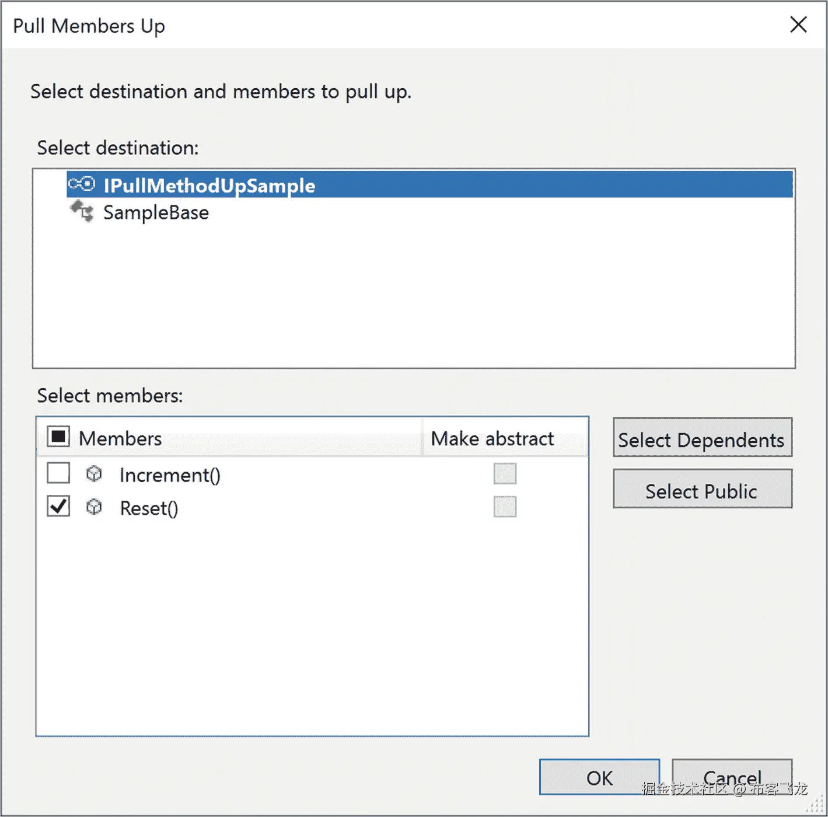Screen dimensions: 828x817
Task: Select the Reset() row text
Action: pos(149,508)
